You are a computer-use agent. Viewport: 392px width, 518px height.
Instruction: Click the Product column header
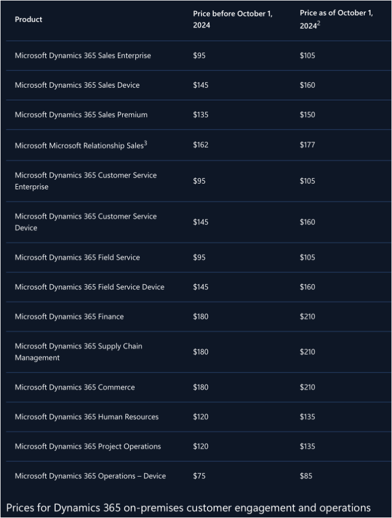pos(29,19)
